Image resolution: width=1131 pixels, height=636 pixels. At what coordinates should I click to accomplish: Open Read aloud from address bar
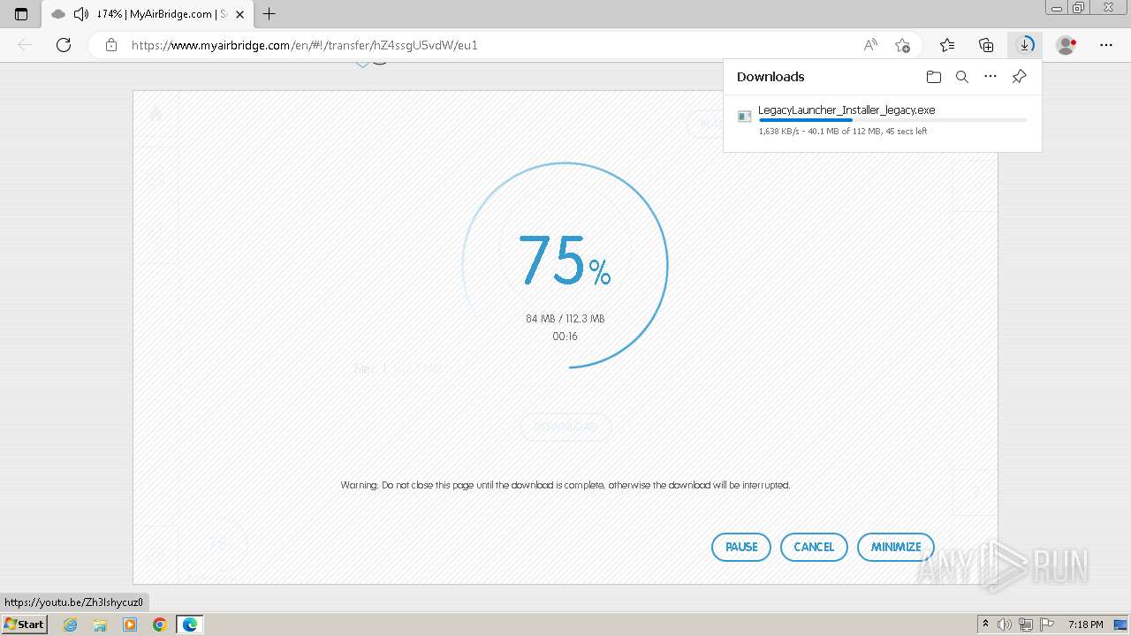[x=870, y=45]
